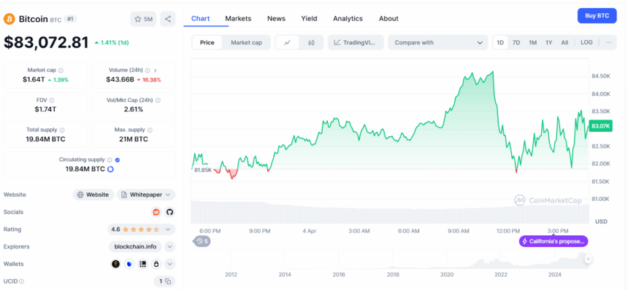The image size is (628, 290).
Task: Click Circulating supply info icon
Action: [110, 160]
